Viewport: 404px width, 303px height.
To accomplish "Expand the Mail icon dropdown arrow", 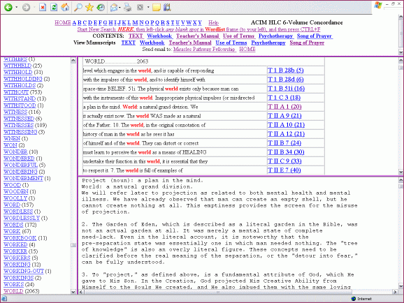I will pyautogui.click(x=120, y=8).
